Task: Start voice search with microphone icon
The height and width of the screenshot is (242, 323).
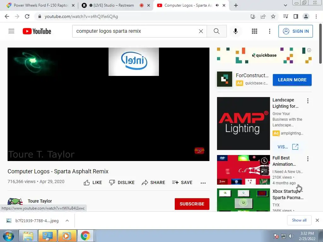Action: click(235, 31)
